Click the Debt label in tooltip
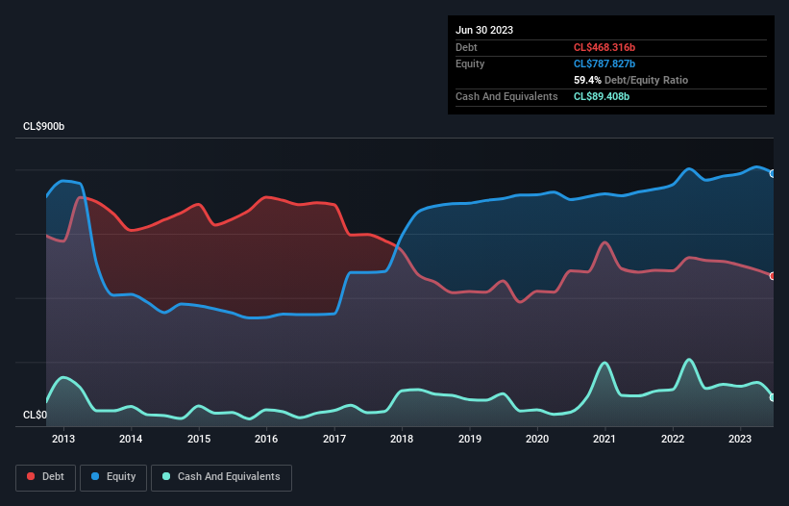 (x=466, y=47)
